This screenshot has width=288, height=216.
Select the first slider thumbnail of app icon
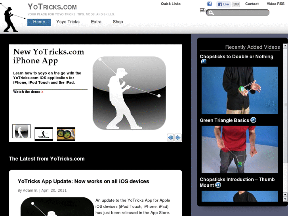[21, 131]
